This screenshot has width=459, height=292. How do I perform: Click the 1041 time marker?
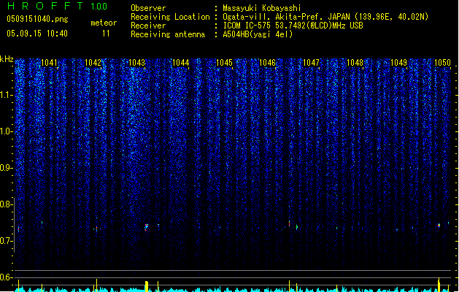pyautogui.click(x=49, y=63)
